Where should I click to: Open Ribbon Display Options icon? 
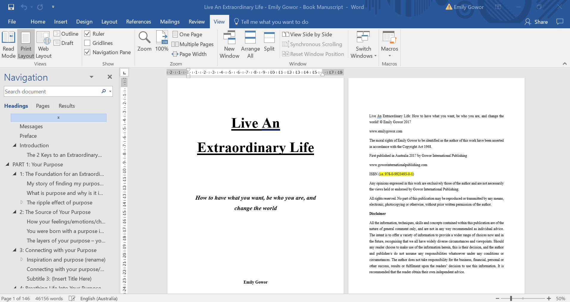pyautogui.click(x=498, y=7)
